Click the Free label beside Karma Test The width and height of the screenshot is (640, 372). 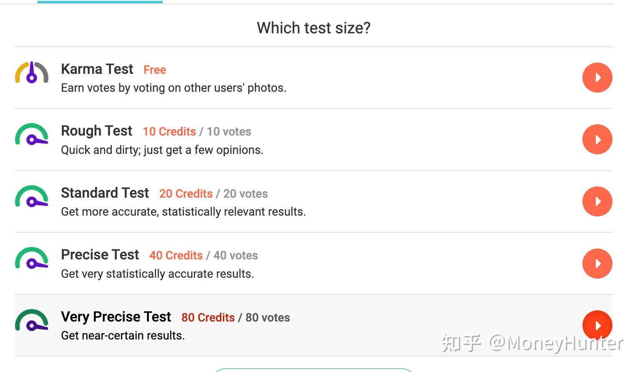click(x=155, y=70)
